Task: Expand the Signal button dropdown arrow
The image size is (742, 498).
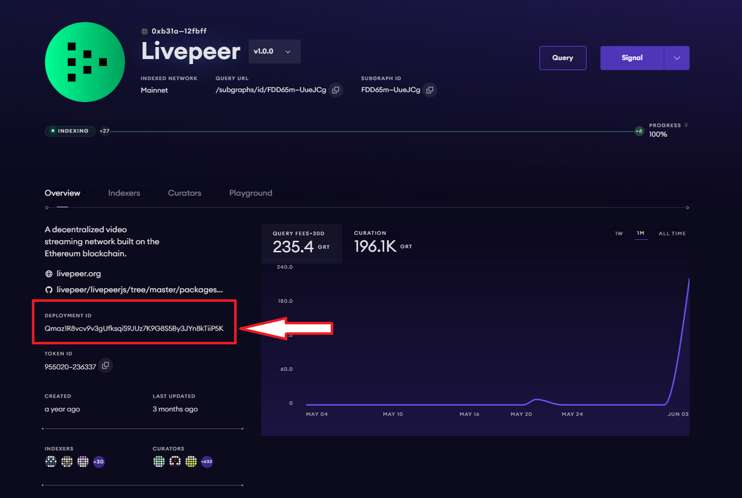Action: [677, 58]
